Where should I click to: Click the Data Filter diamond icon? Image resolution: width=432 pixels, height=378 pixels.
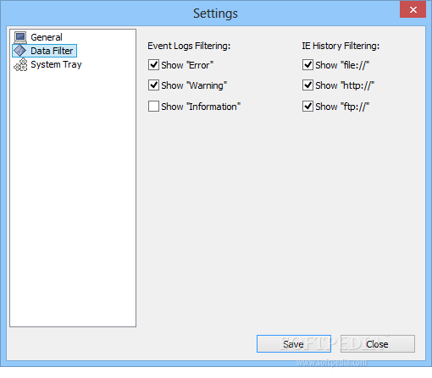[x=20, y=51]
